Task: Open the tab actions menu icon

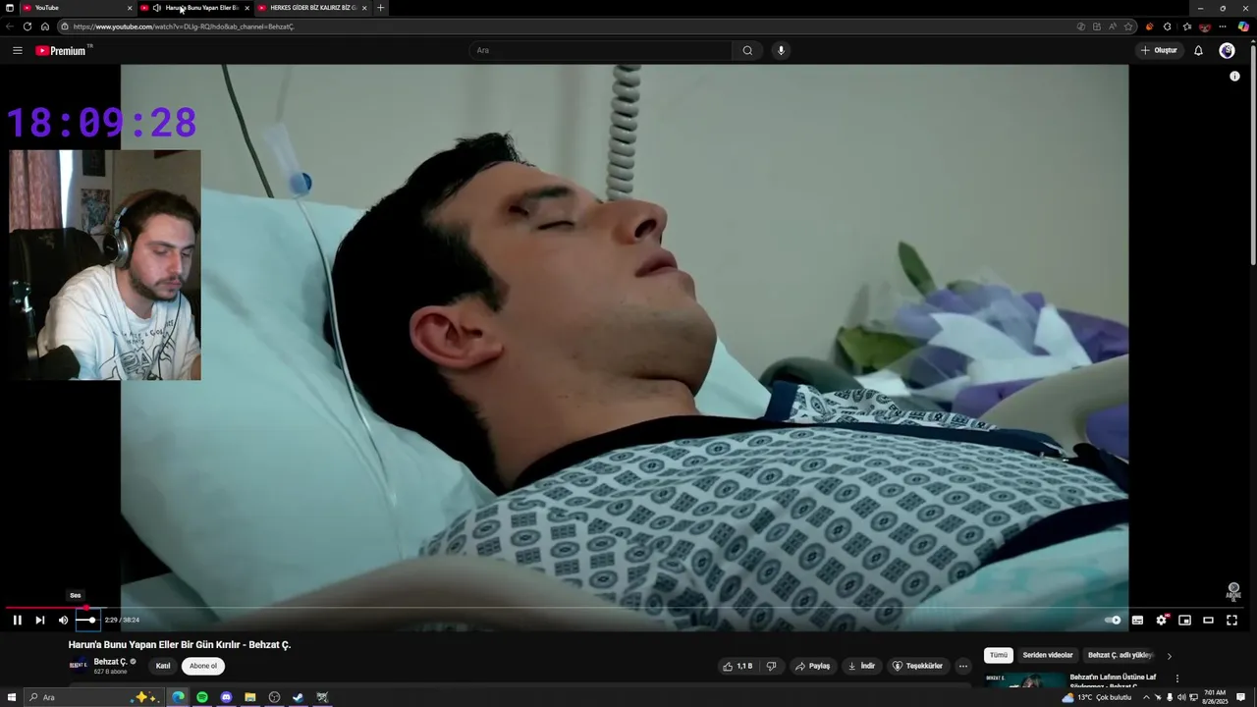Action: pyautogui.click(x=10, y=8)
